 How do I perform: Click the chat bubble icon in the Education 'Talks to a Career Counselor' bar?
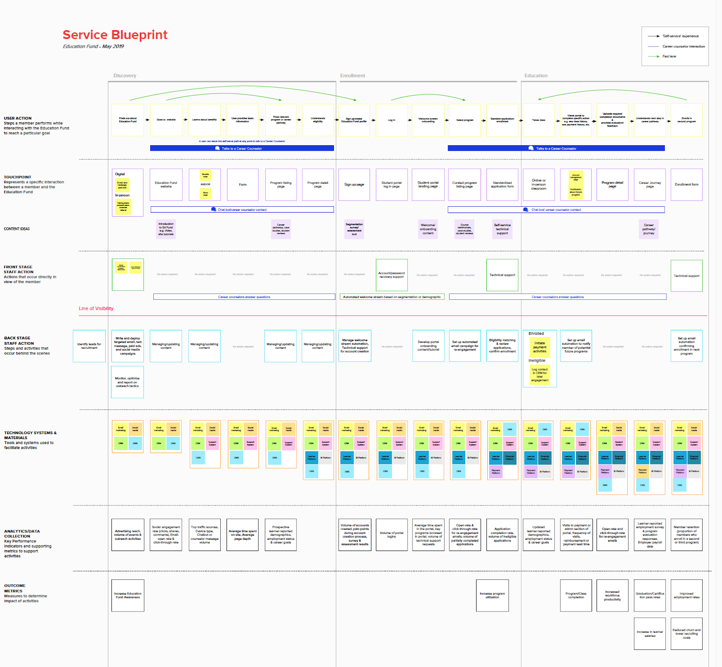pos(531,148)
